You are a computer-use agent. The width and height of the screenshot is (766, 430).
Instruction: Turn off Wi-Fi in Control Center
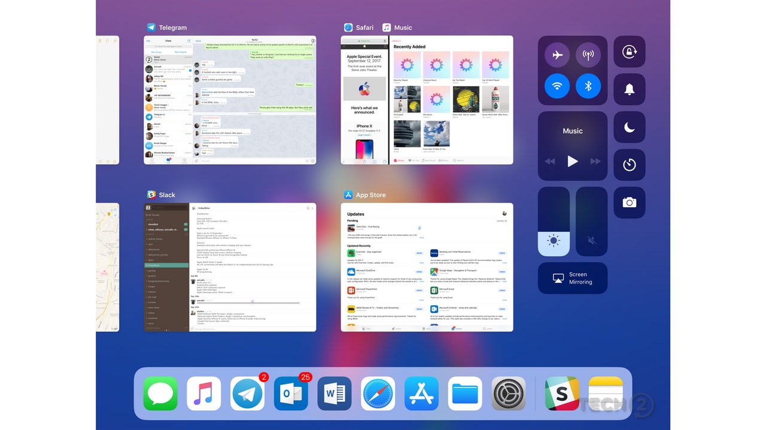[x=557, y=86]
